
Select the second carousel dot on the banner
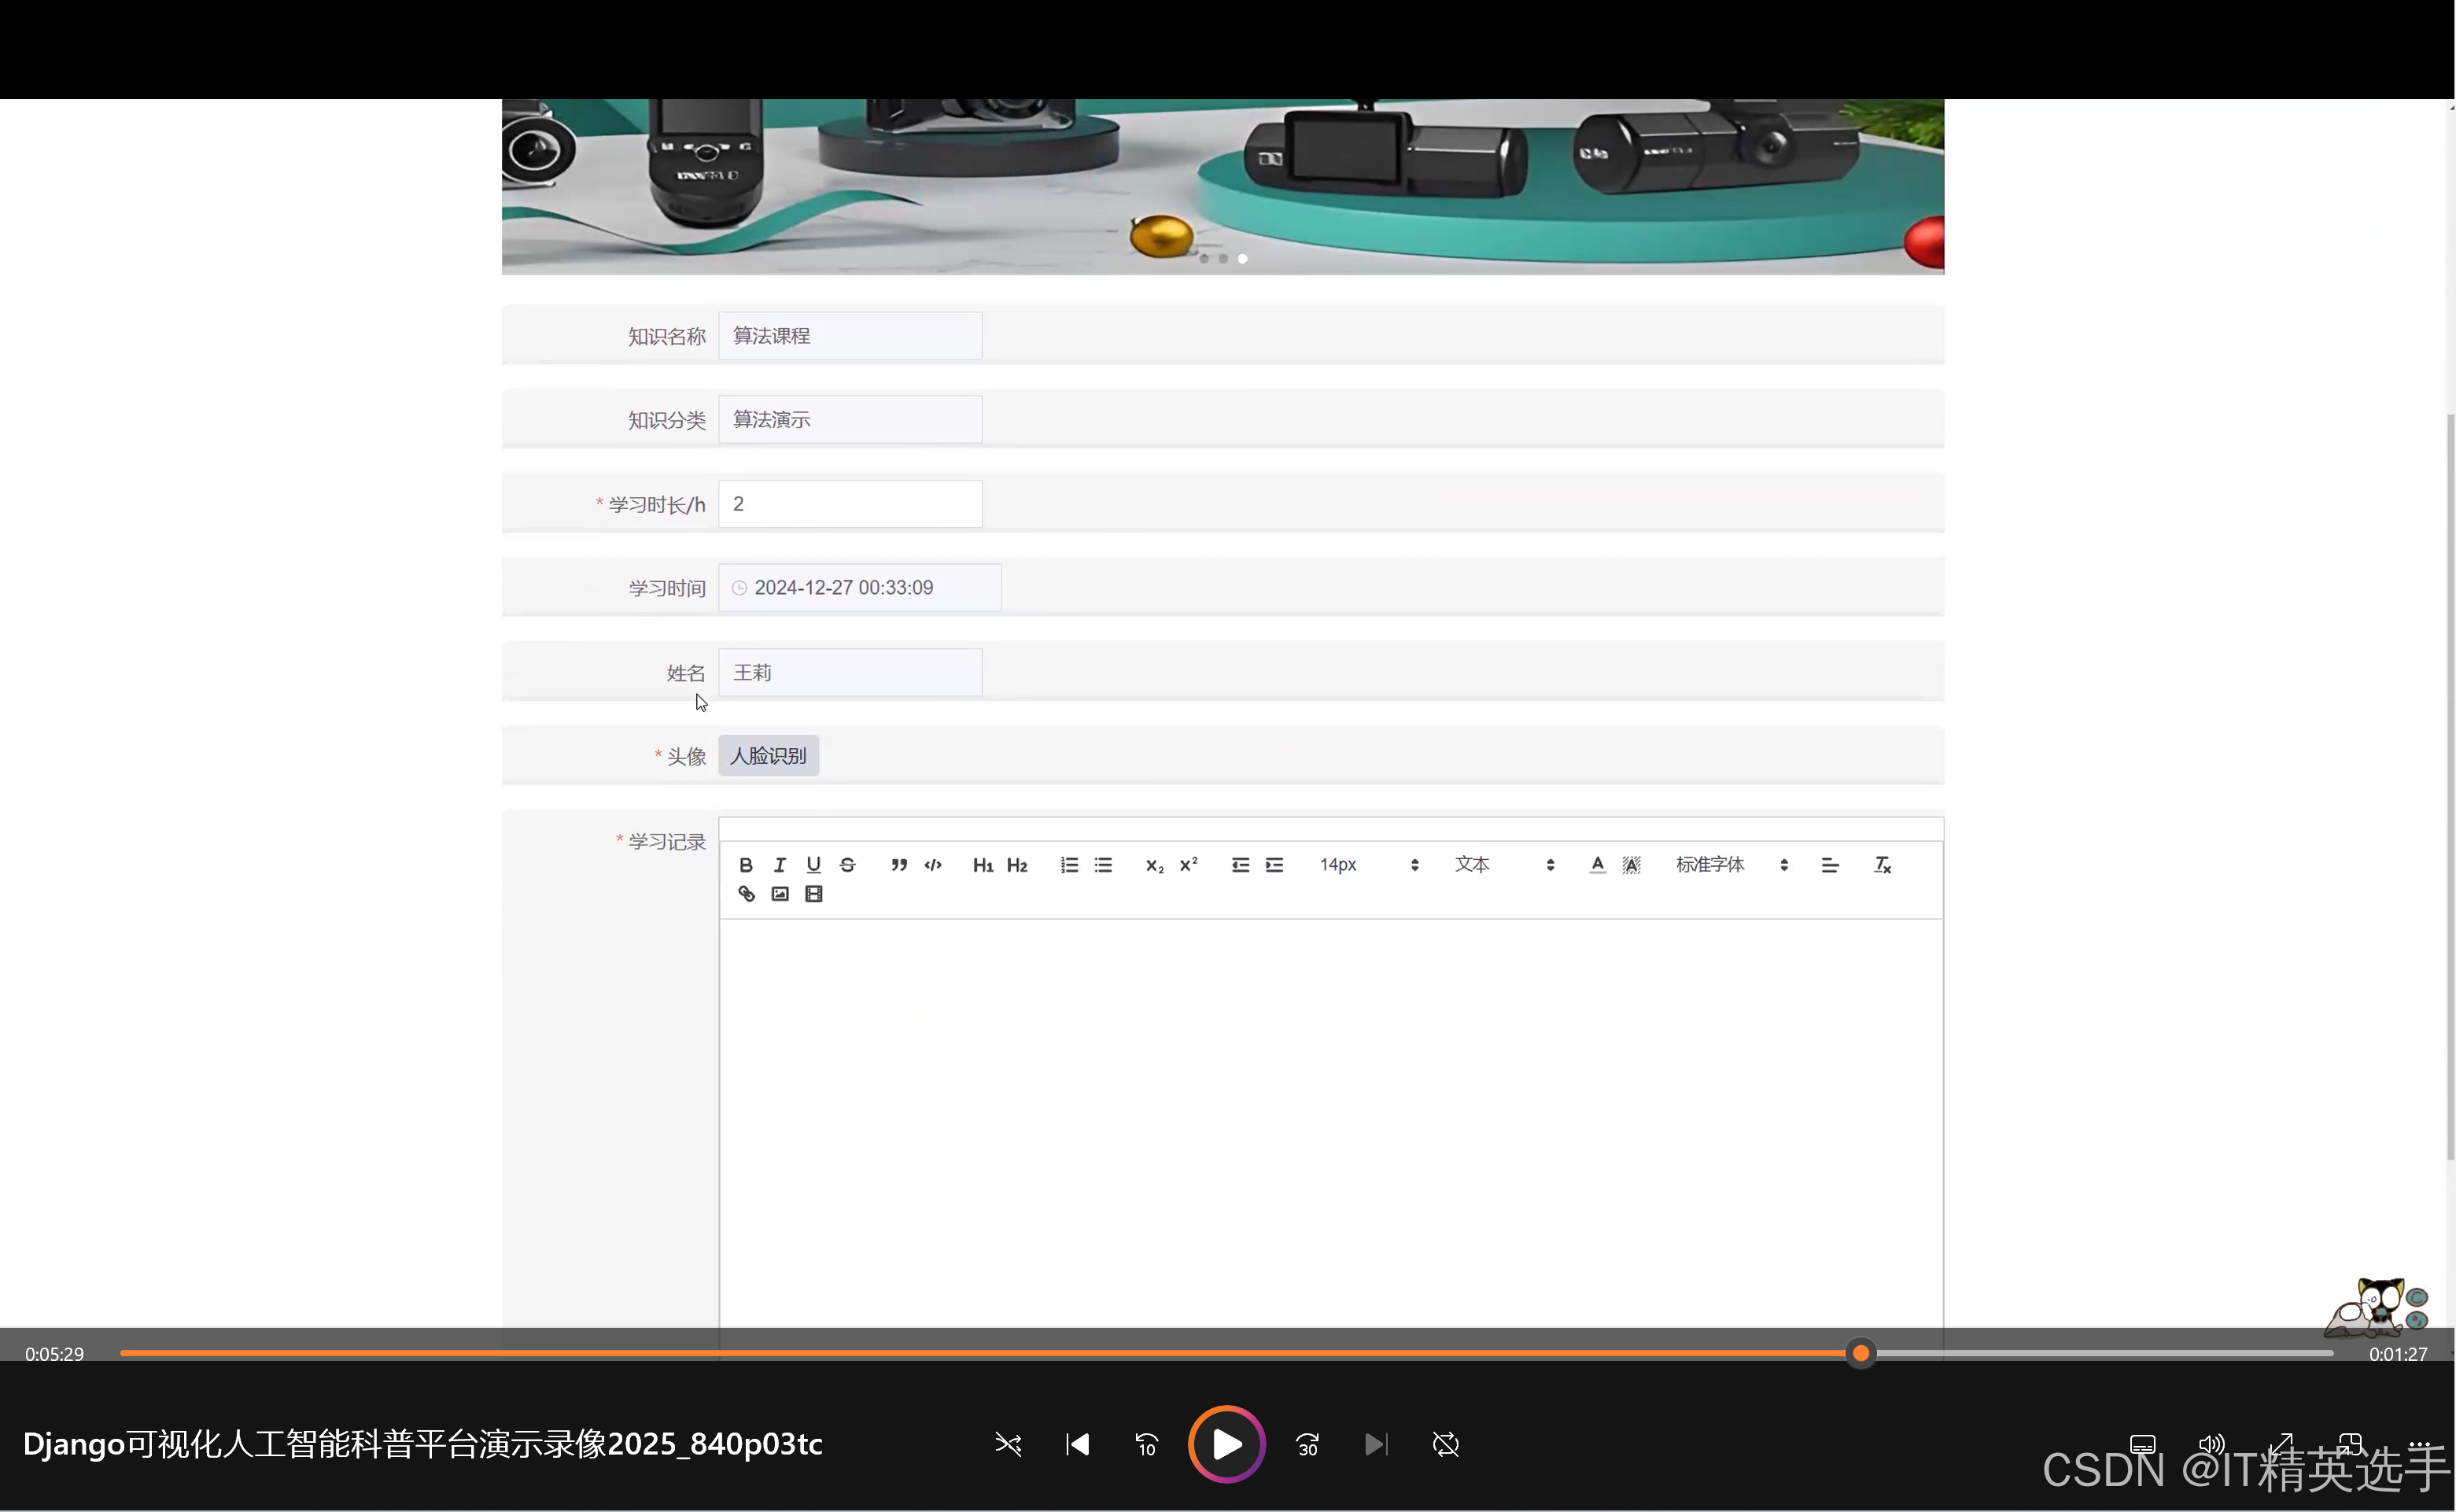click(1223, 259)
